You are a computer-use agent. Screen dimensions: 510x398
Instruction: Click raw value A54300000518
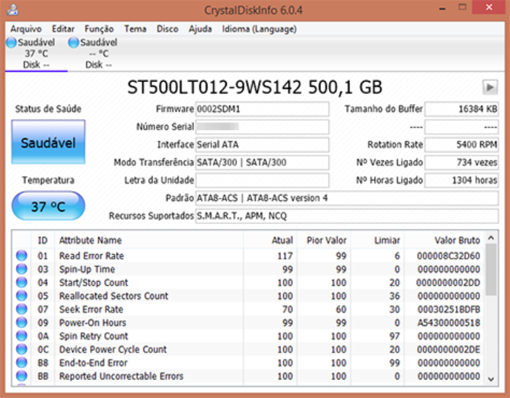(448, 322)
